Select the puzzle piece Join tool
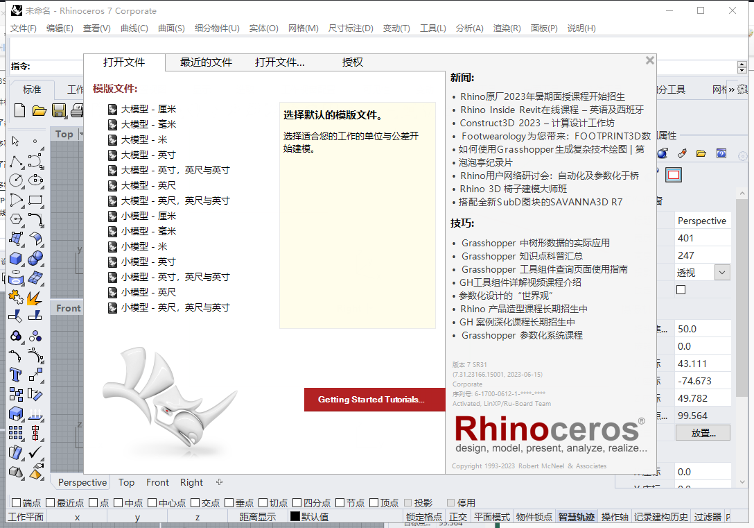The height and width of the screenshot is (528, 754). 16,297
